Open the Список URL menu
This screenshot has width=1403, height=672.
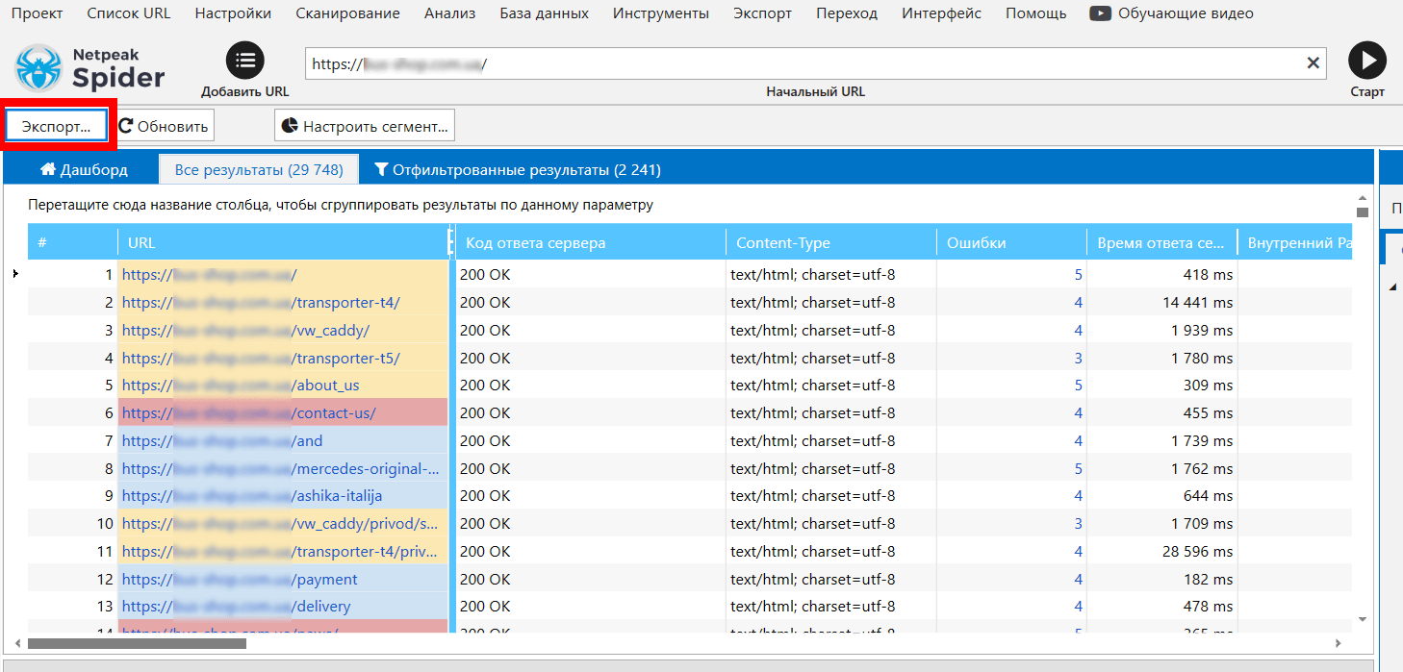click(x=129, y=13)
